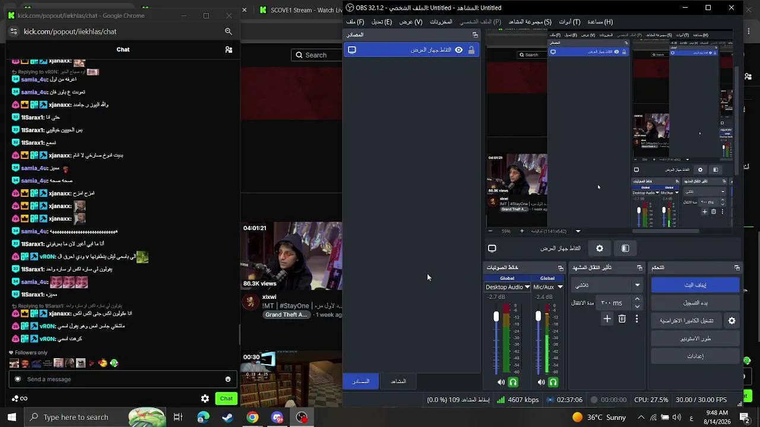Screen dimensions: 760x427
Task: Open Windows Start menu
Action: [x=12, y=418]
